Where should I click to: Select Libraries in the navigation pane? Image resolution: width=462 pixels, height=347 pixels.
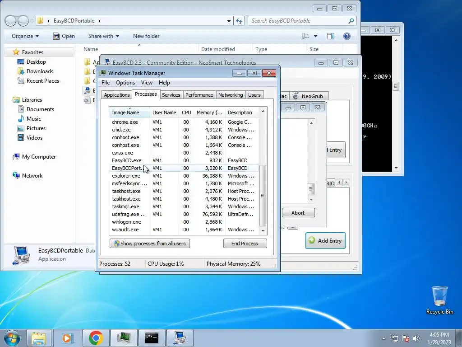tap(32, 100)
